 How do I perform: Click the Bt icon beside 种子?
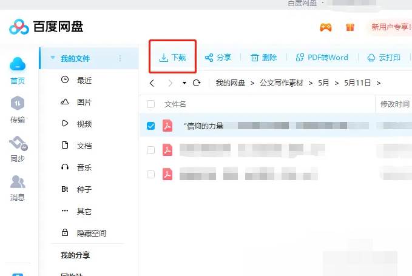click(65, 189)
